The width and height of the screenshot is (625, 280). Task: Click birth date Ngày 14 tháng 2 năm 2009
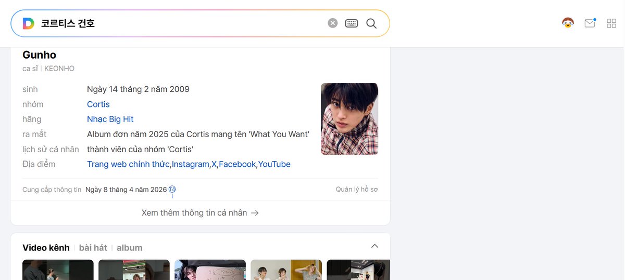coord(138,89)
